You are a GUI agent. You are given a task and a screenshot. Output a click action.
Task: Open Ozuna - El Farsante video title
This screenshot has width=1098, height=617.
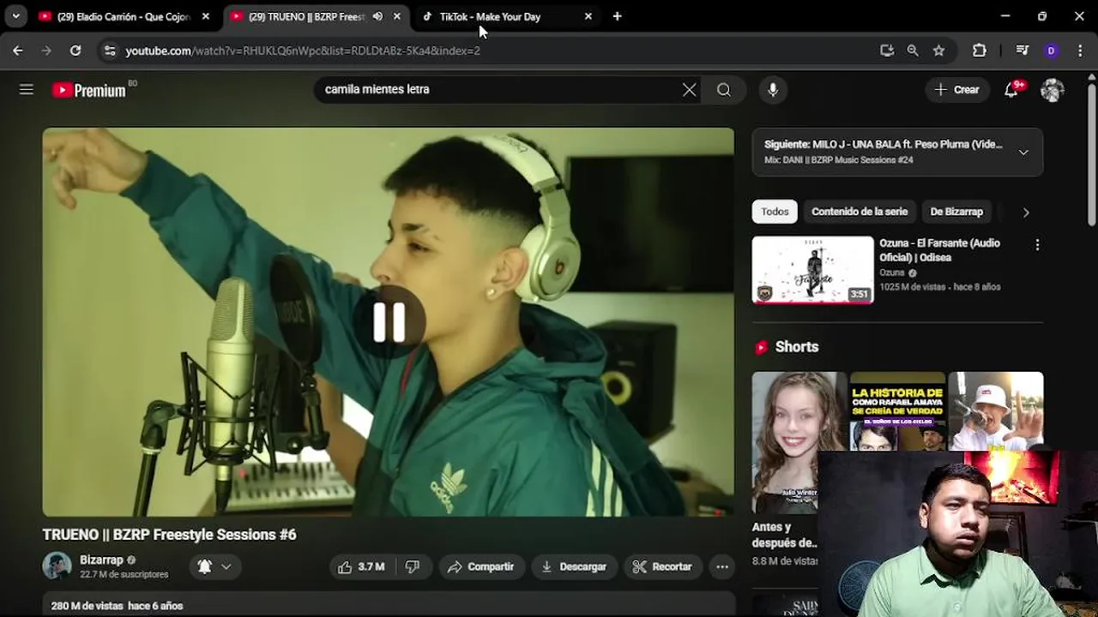point(939,250)
